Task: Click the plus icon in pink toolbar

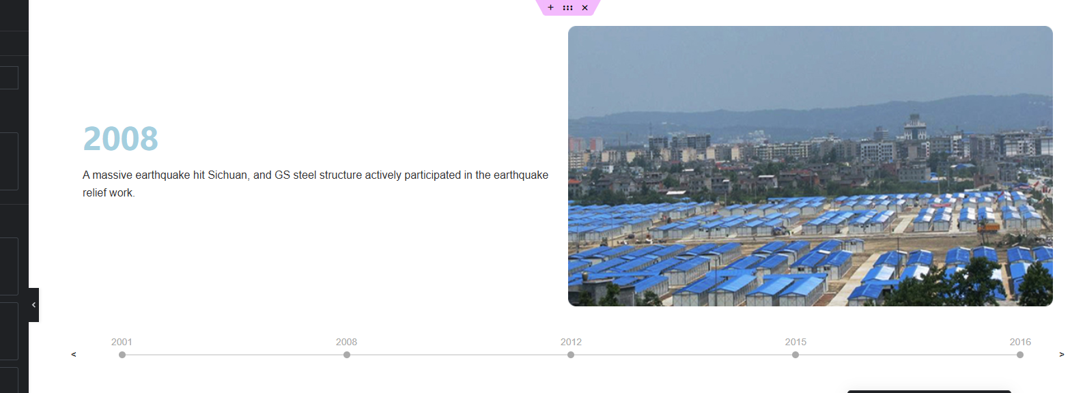Action: (x=551, y=8)
